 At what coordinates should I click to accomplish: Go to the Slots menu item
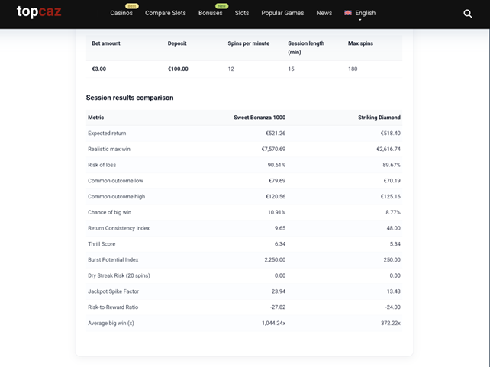pos(242,13)
